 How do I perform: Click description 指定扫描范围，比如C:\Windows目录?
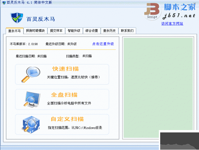[x=75, y=128]
